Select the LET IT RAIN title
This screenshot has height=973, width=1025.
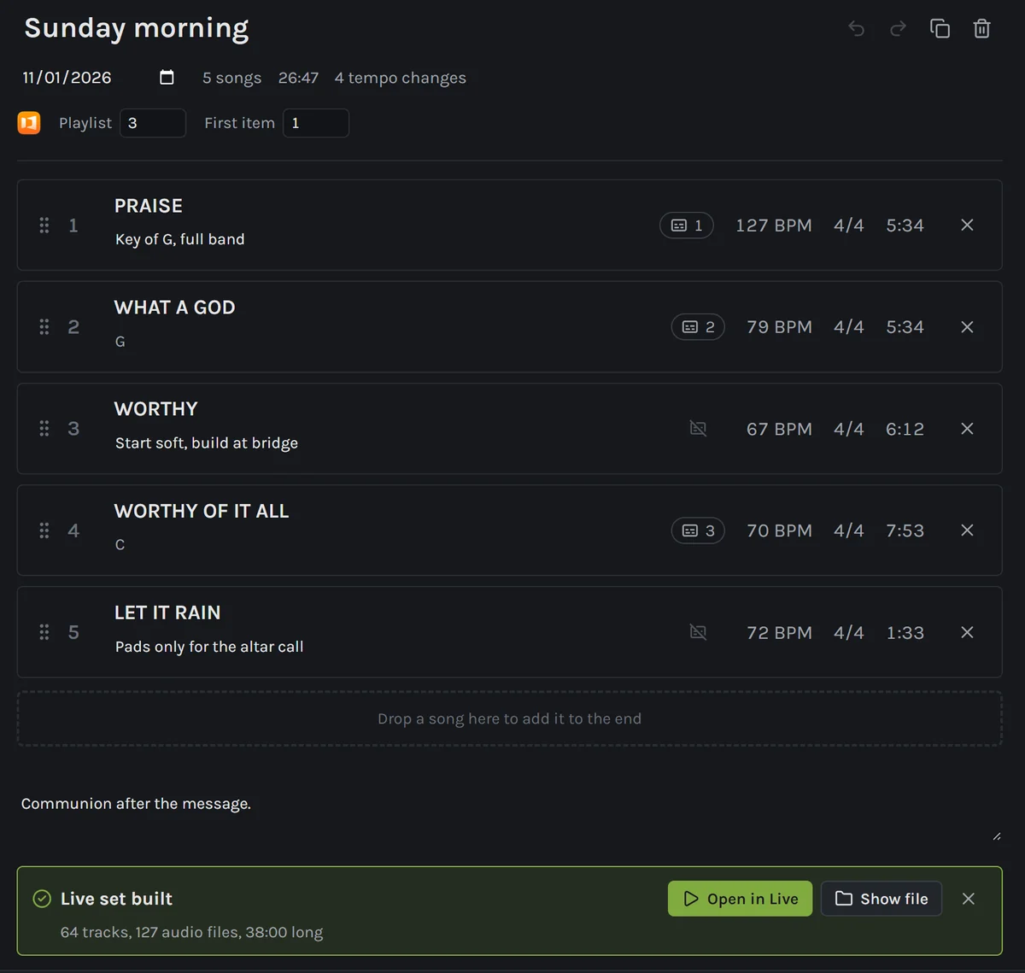[167, 613]
